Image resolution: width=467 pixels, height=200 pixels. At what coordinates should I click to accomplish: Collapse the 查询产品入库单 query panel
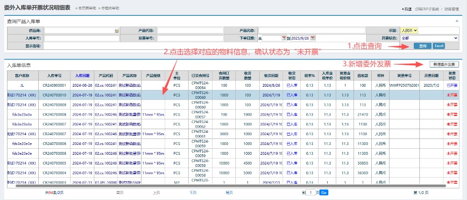coord(456,21)
